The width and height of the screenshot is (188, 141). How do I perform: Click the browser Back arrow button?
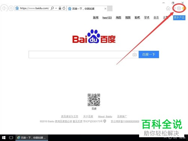click(4, 8)
